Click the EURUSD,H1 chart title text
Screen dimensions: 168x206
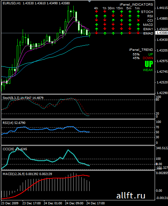(12, 3)
